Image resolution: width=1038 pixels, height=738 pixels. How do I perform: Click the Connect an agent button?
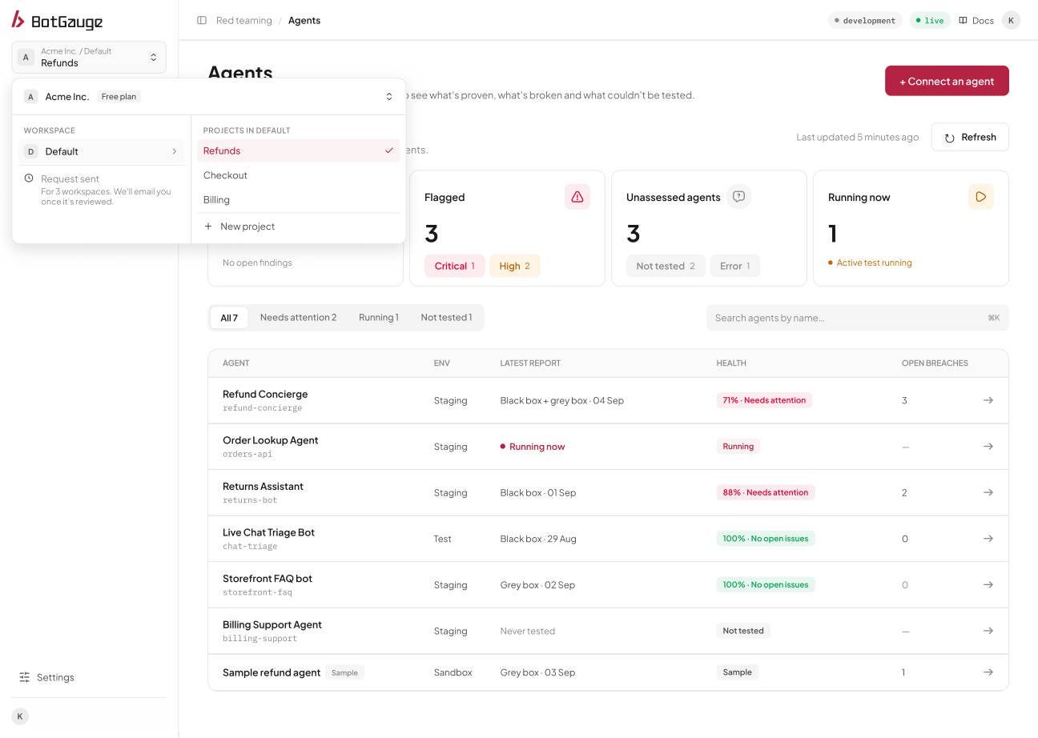point(947,81)
